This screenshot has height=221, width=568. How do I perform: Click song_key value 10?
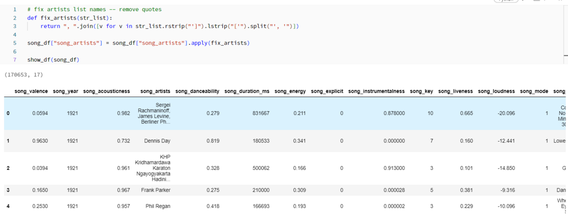click(x=430, y=114)
